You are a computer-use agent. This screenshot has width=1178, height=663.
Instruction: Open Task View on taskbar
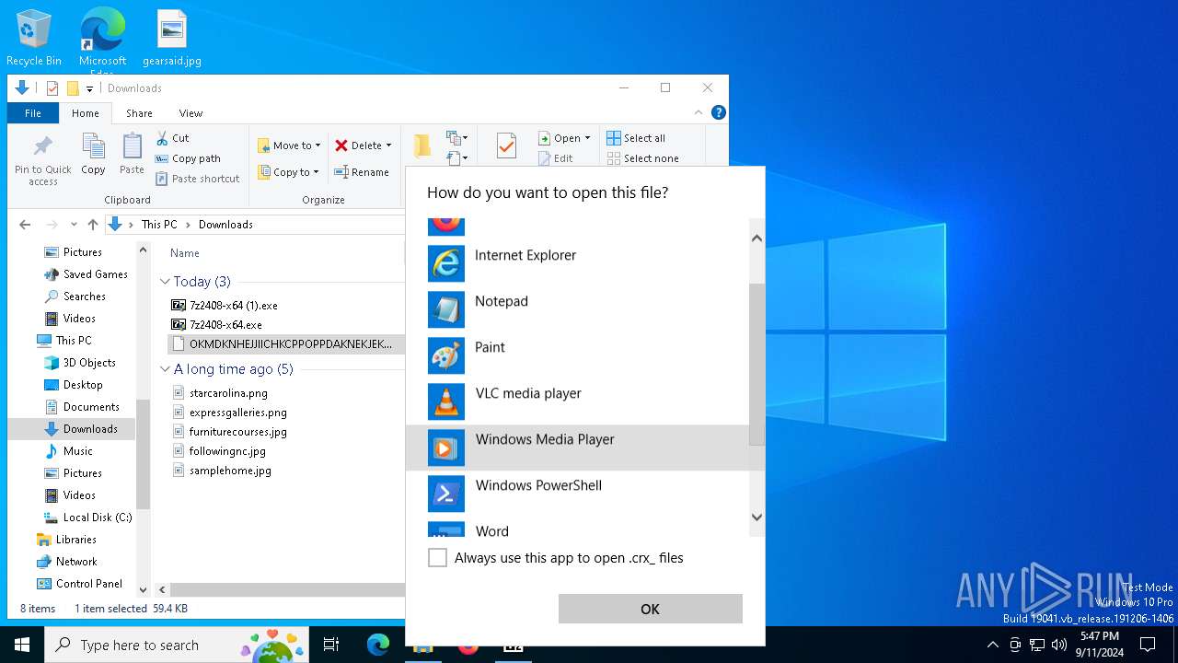tap(331, 645)
